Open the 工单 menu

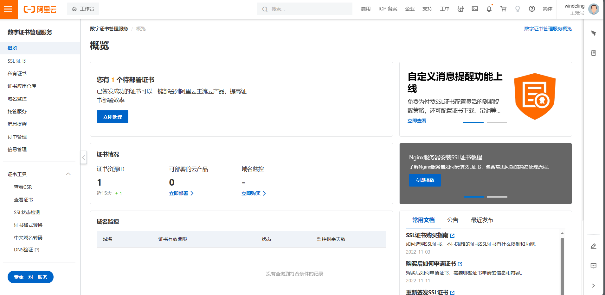point(445,9)
